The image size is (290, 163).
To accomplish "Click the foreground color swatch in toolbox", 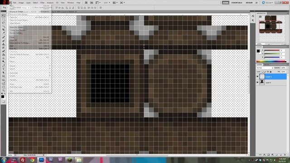I will tap(3, 96).
